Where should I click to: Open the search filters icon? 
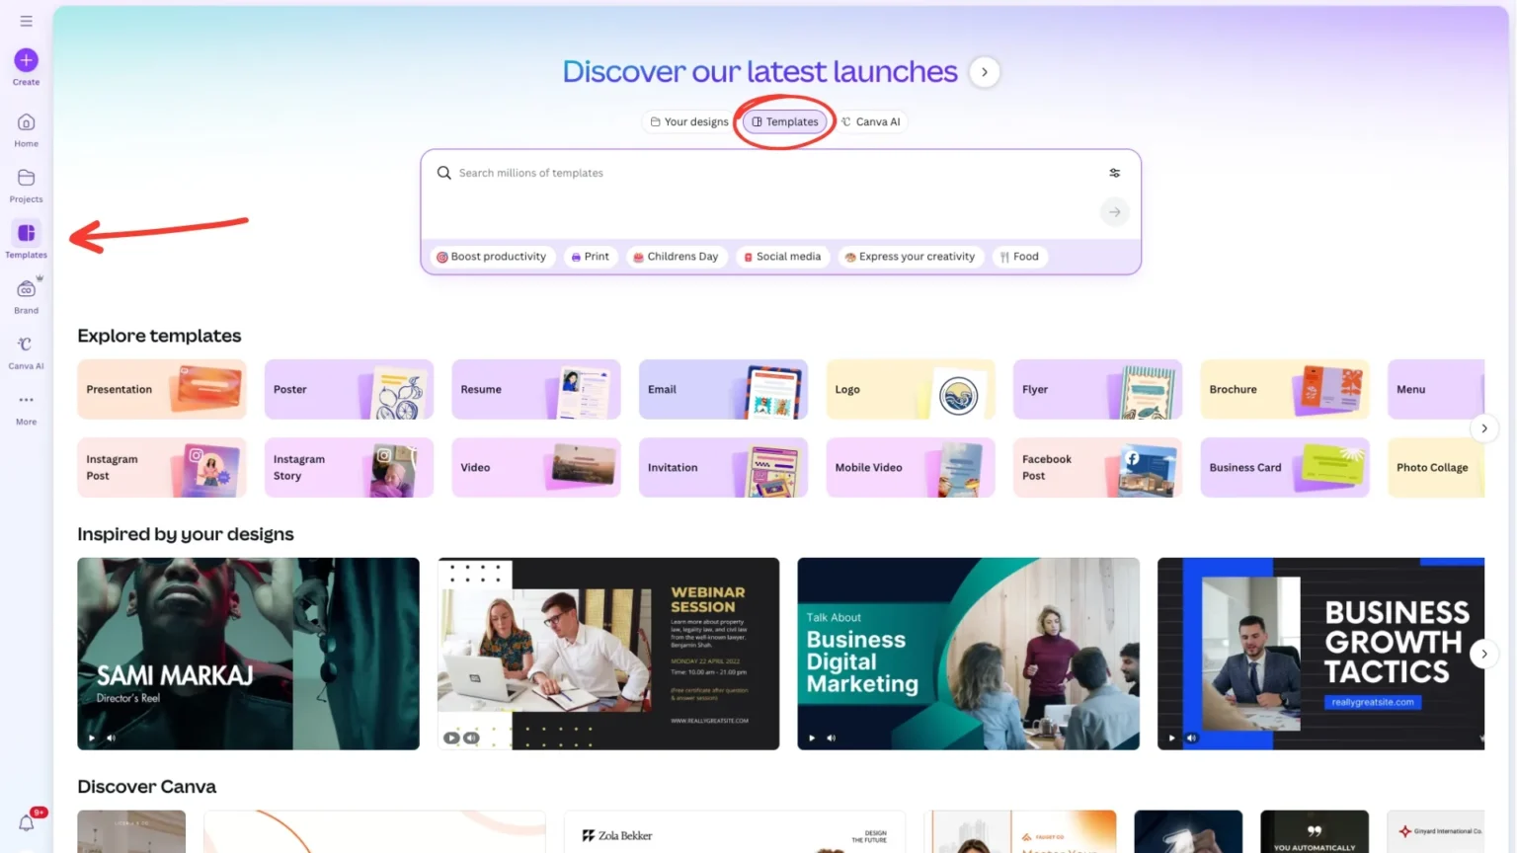tap(1114, 173)
